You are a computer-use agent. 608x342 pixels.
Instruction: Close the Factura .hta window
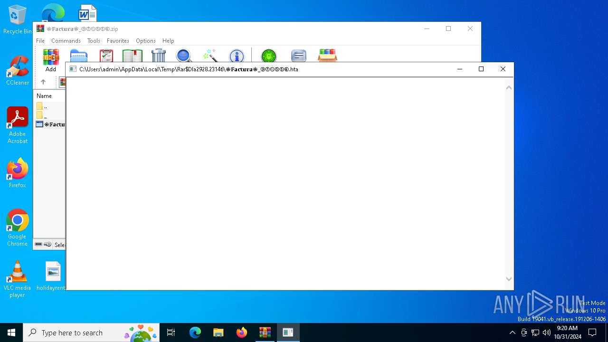tap(503, 69)
